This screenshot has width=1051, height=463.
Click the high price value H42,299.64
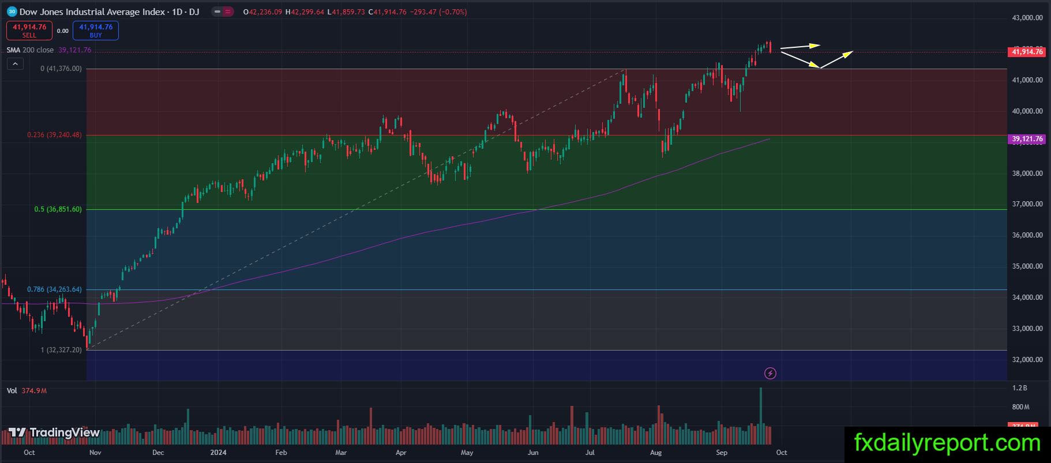[305, 12]
